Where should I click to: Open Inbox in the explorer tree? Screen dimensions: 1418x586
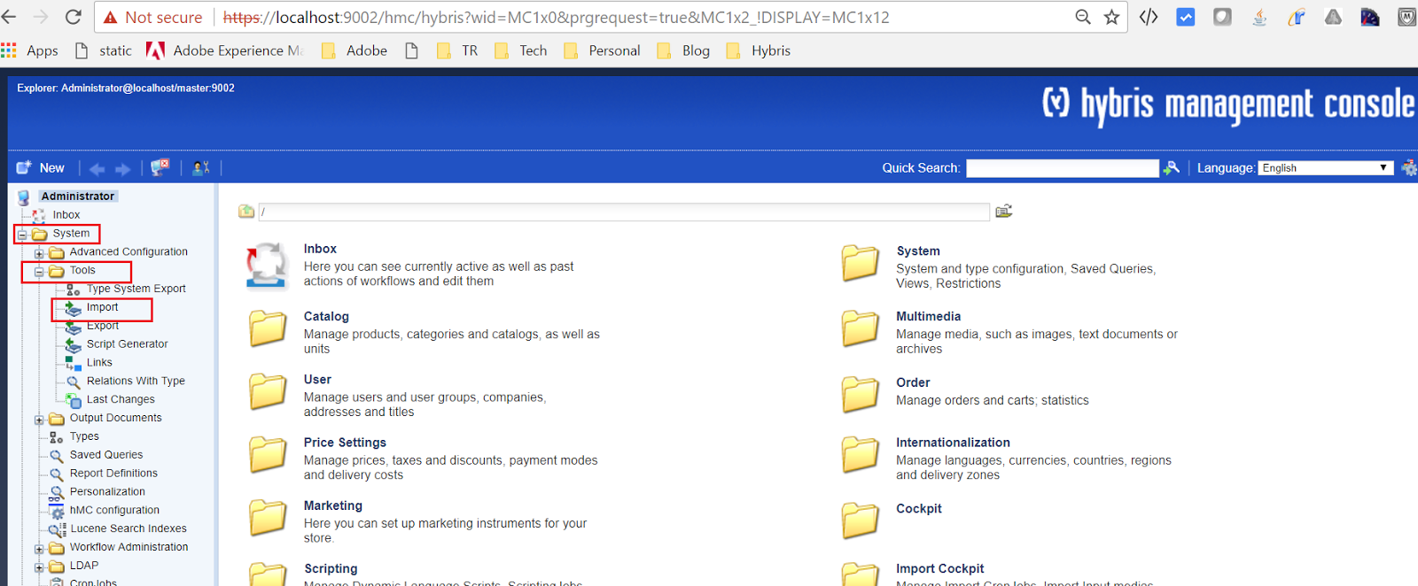pos(66,215)
